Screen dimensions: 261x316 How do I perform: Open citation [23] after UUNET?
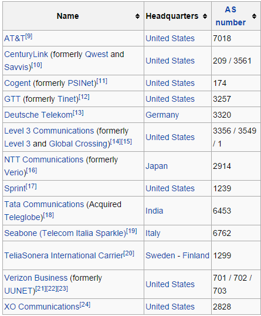63,289
